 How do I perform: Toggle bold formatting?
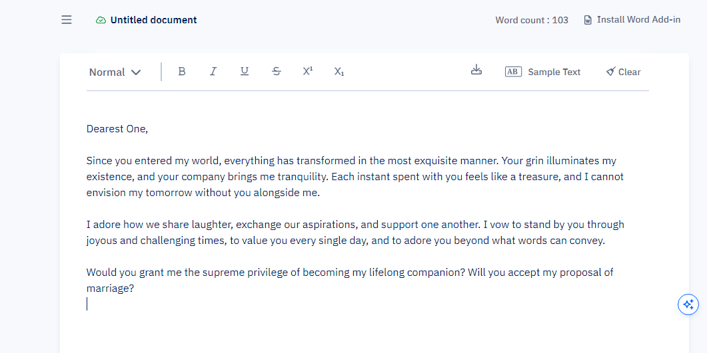click(x=182, y=72)
